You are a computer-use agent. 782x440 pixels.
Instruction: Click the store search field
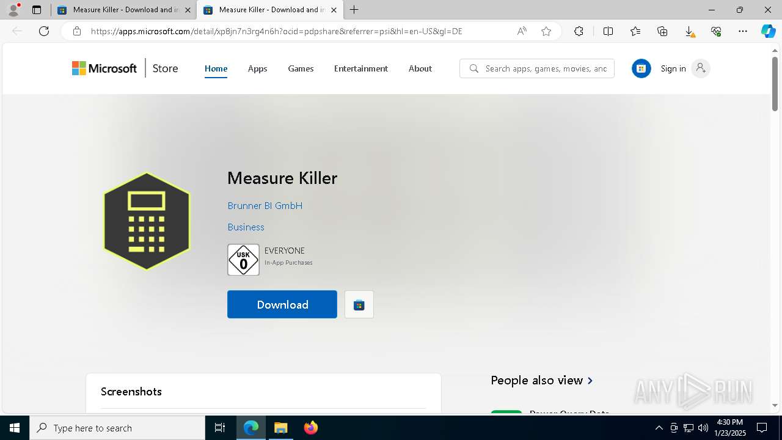(x=537, y=68)
